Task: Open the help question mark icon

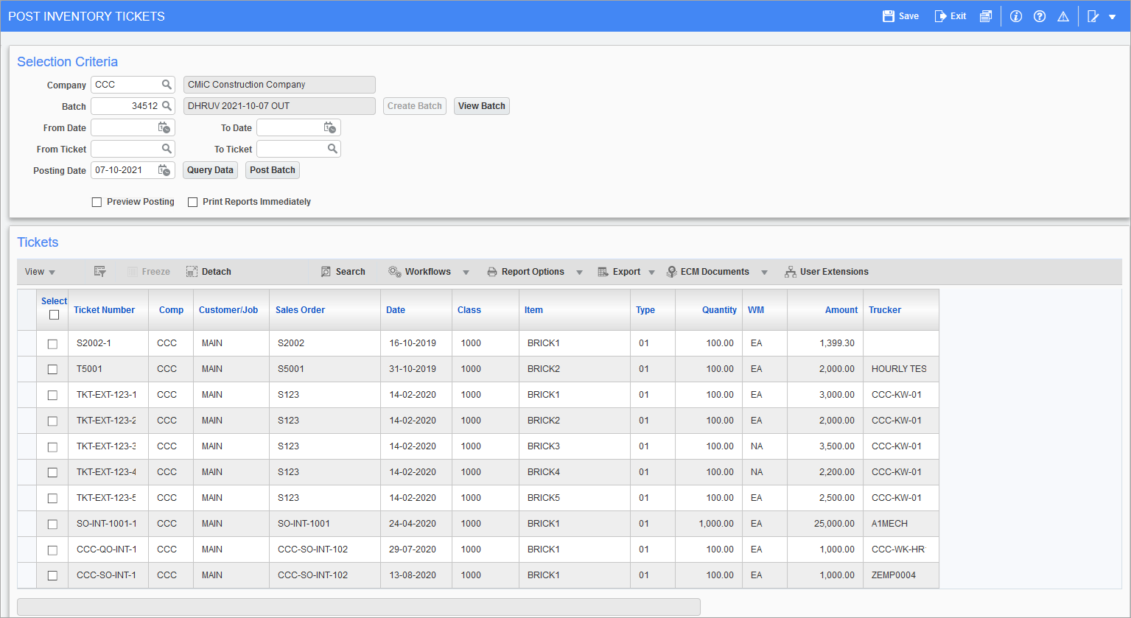Action: pos(1040,16)
